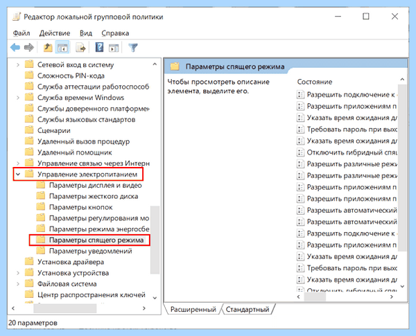Expand the Установка устройства node
The width and height of the screenshot is (416, 336).
coord(18,273)
